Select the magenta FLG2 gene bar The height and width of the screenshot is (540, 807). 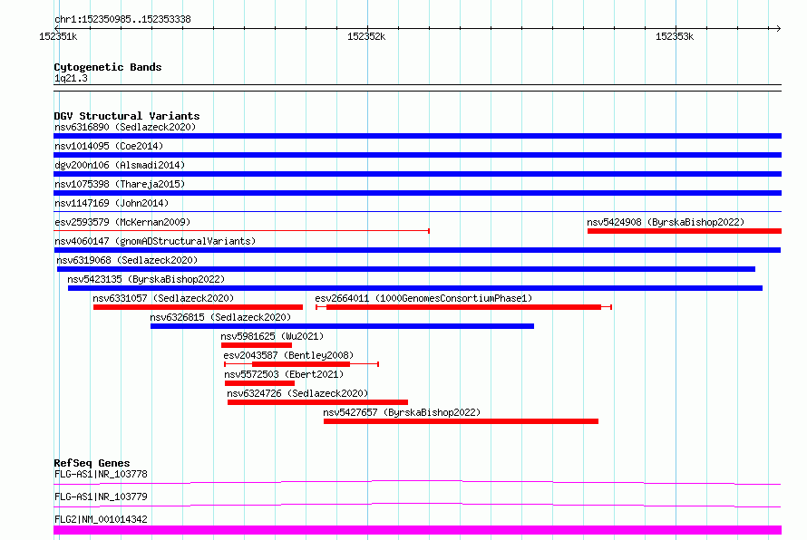click(417, 530)
